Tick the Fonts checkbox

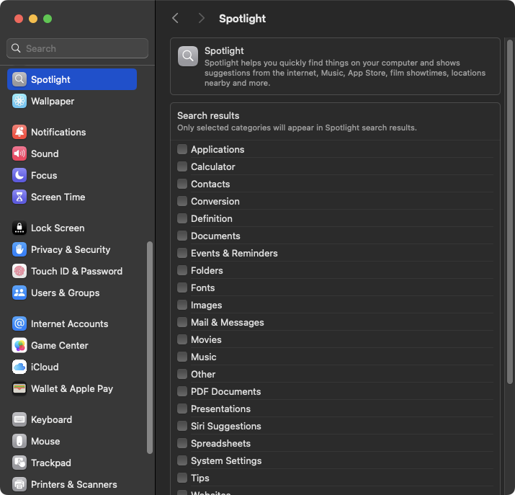pyautogui.click(x=182, y=287)
